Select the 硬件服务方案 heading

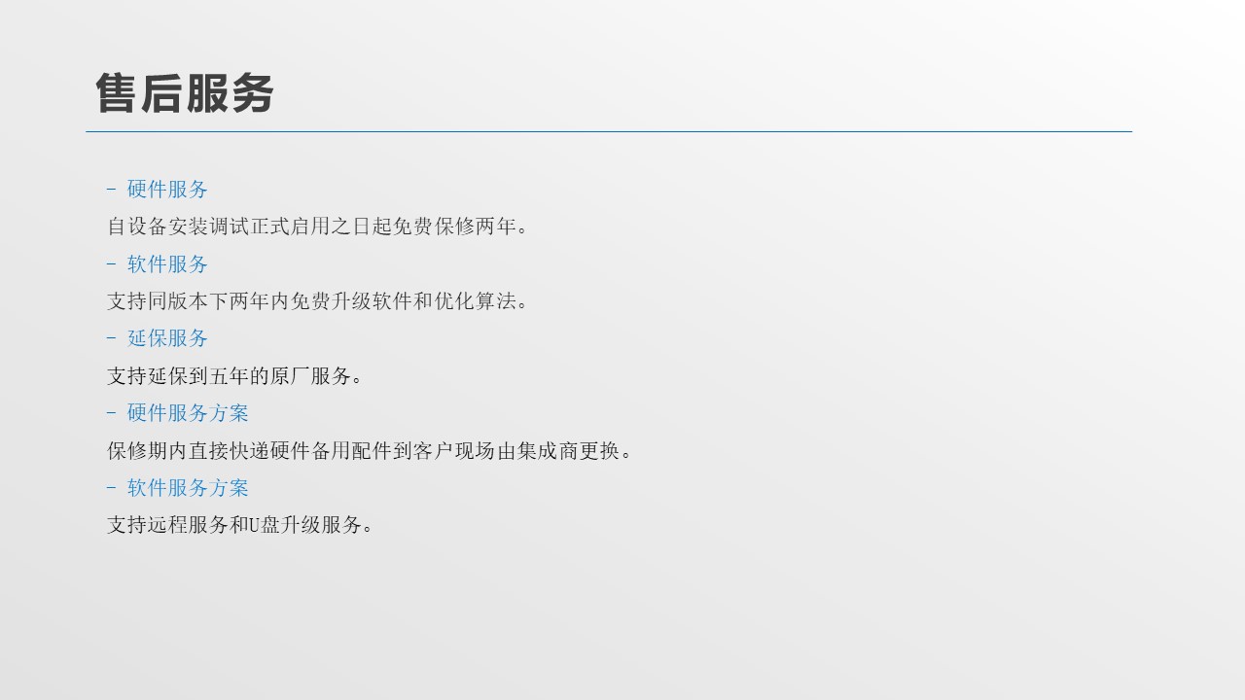click(x=188, y=413)
